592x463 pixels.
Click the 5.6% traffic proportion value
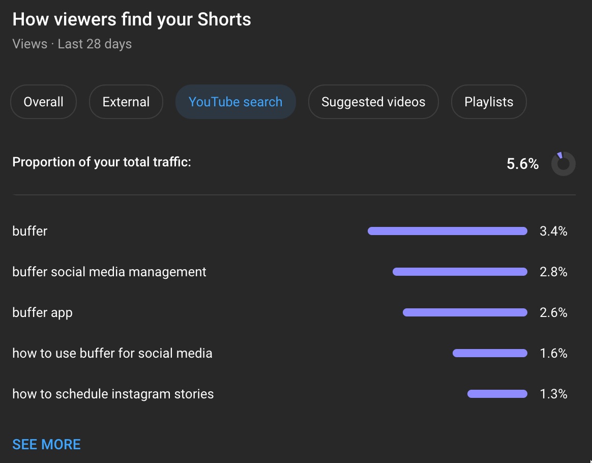522,163
